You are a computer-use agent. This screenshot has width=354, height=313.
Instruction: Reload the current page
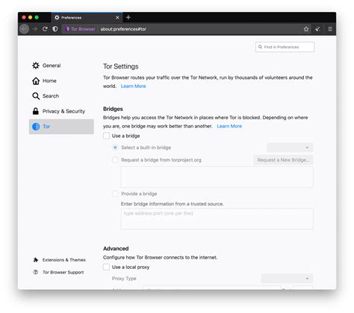[x=45, y=29]
